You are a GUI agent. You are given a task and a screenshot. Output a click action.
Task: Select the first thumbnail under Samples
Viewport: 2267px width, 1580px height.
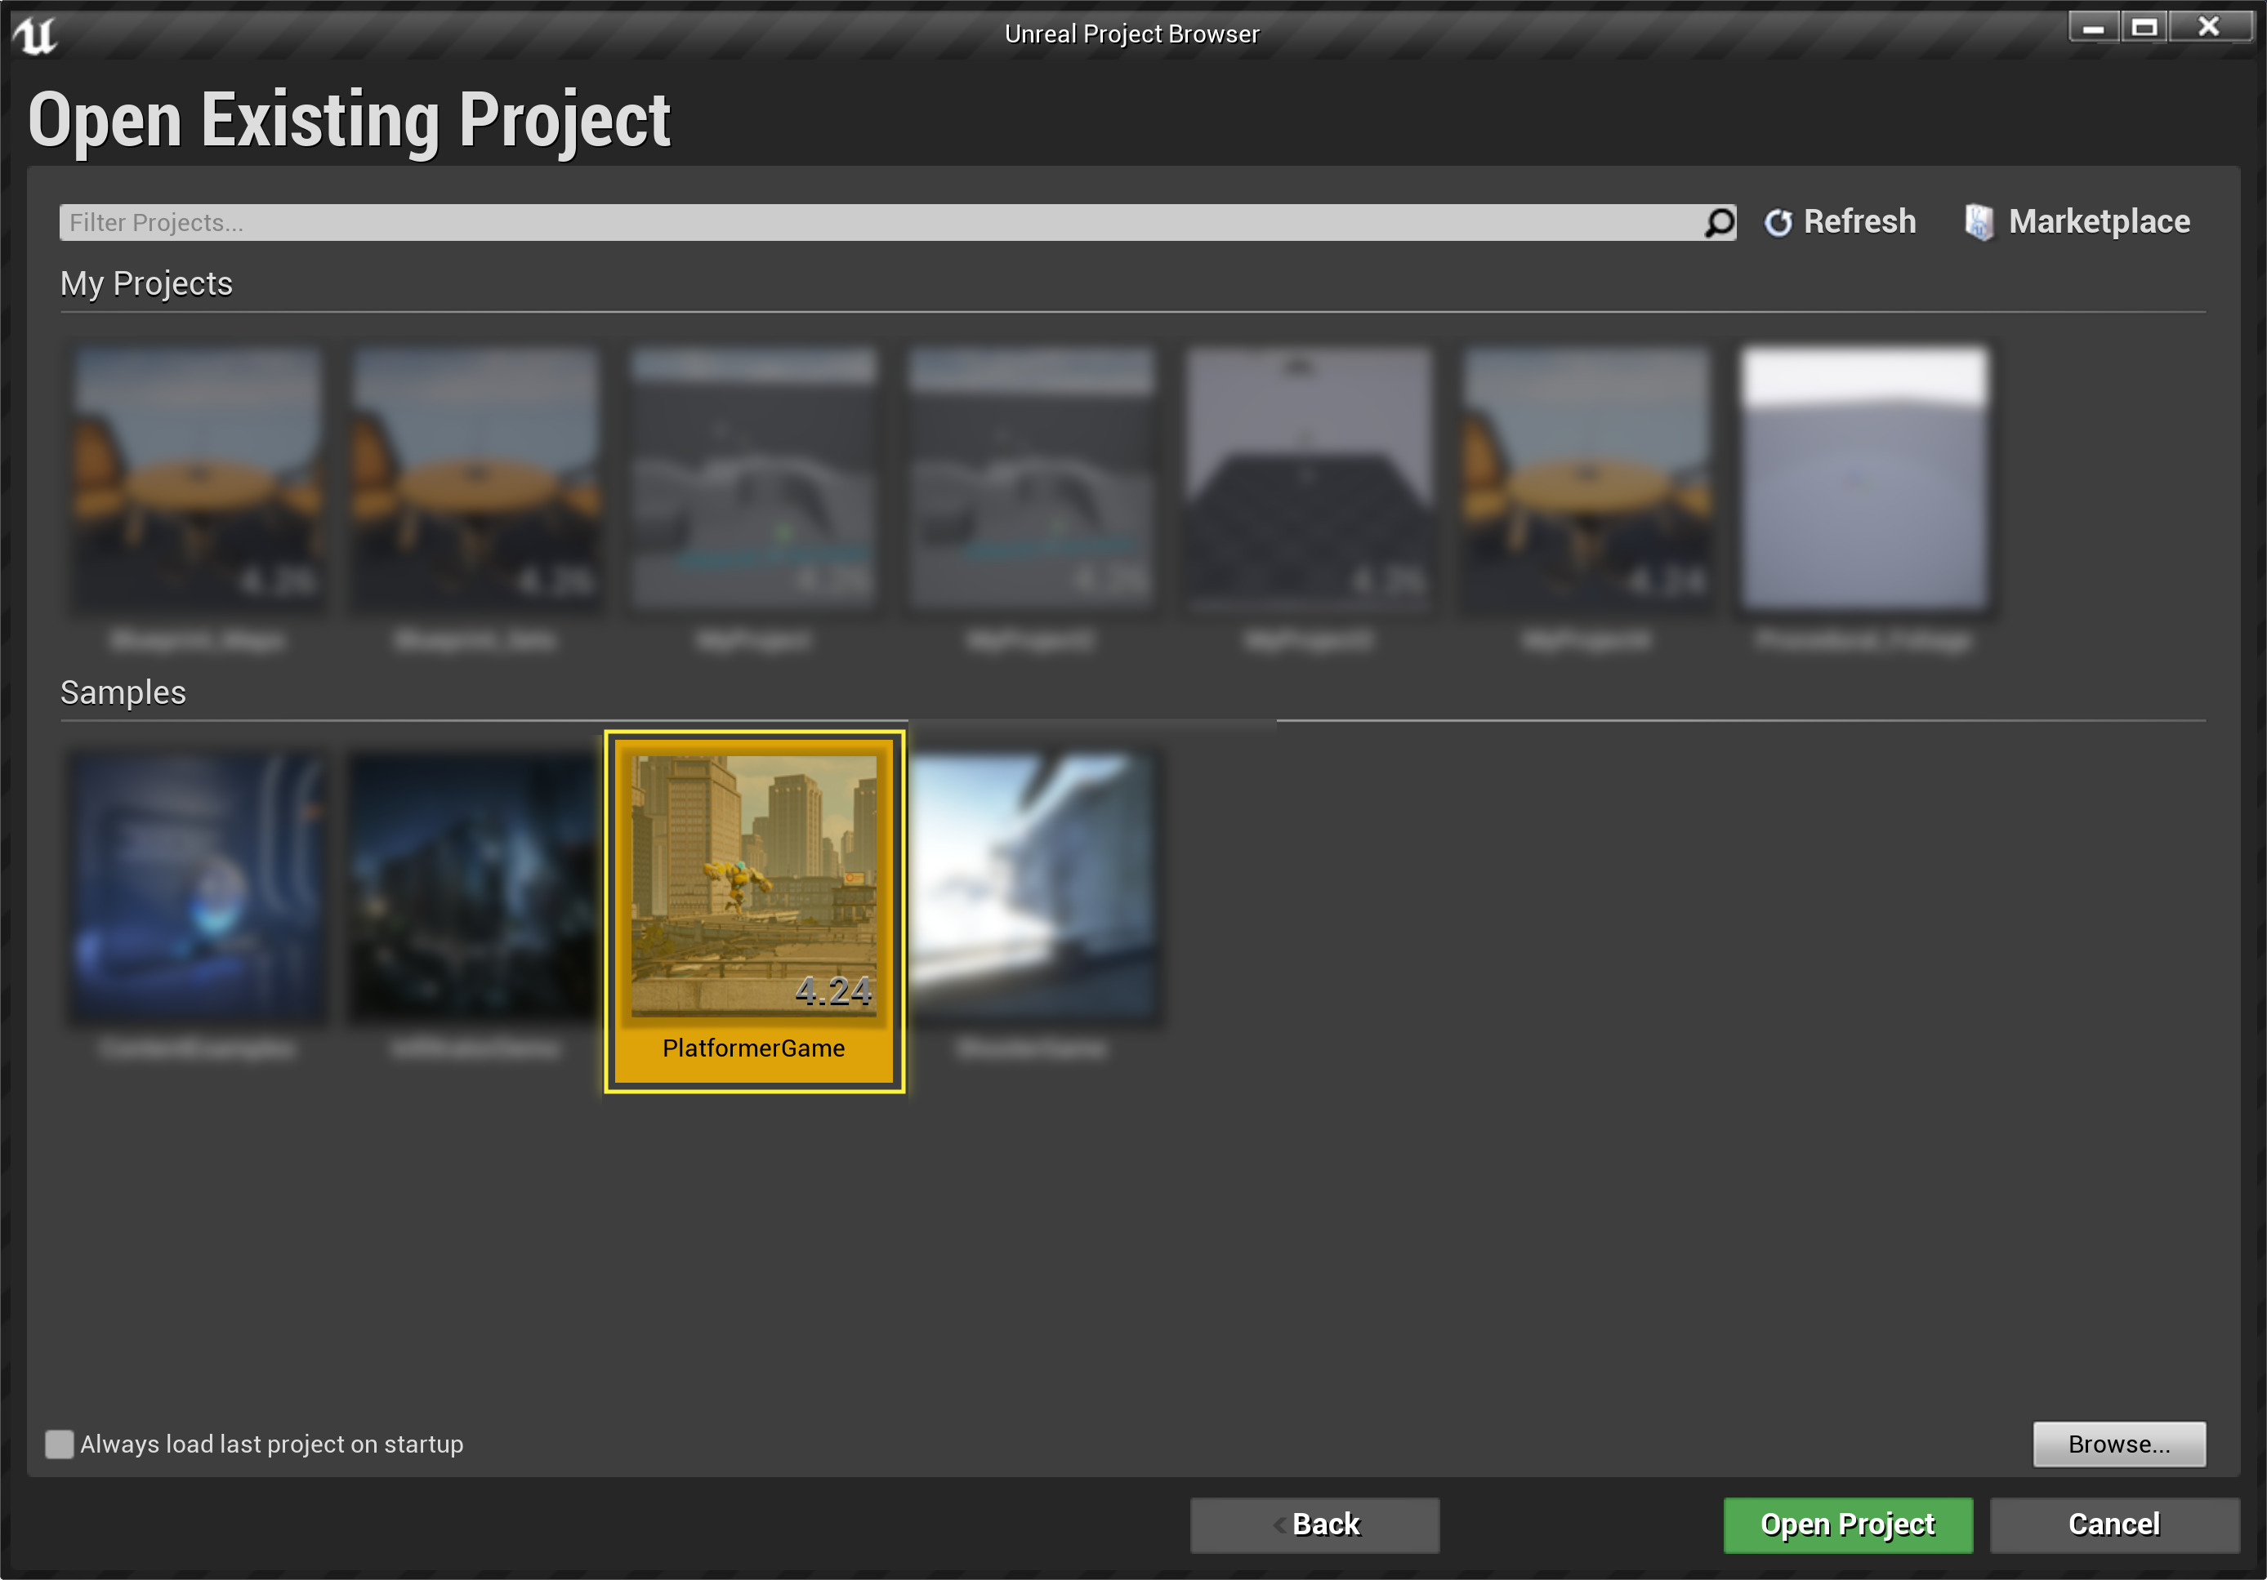pyautogui.click(x=198, y=888)
